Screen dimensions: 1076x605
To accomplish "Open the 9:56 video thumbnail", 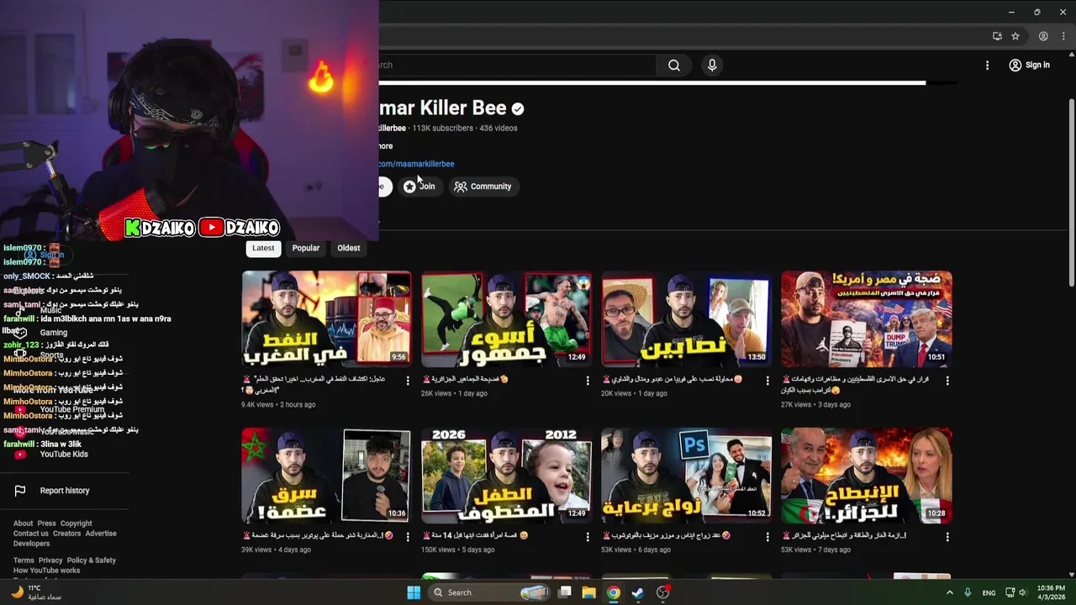I will [327, 318].
